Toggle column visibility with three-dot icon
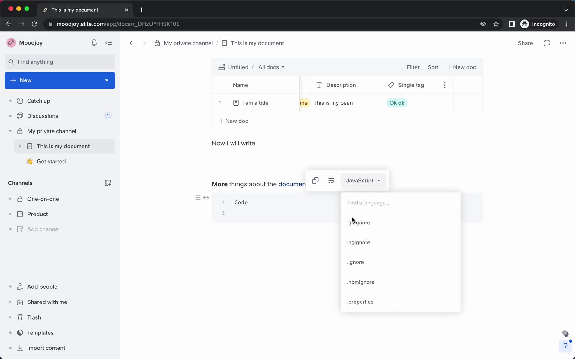Viewport: 575px width, 359px height. pyautogui.click(x=445, y=85)
